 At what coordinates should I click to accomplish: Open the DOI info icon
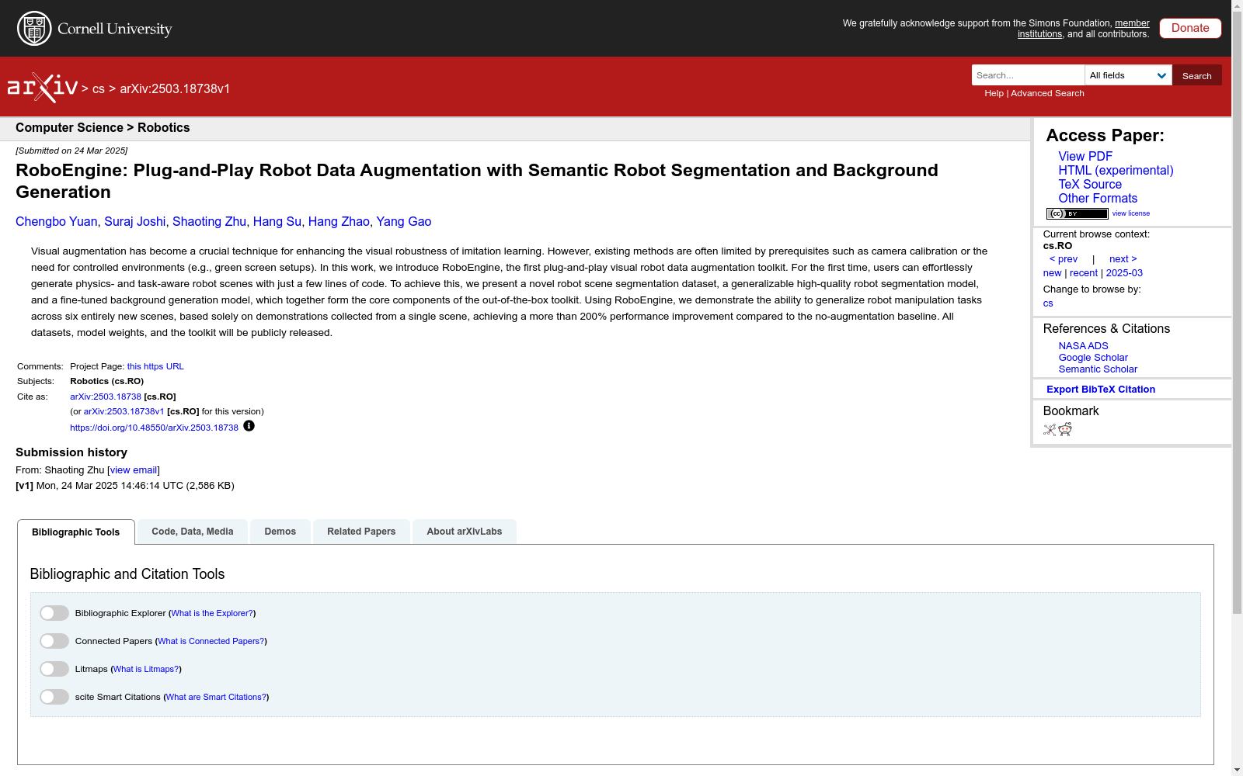pos(249,426)
